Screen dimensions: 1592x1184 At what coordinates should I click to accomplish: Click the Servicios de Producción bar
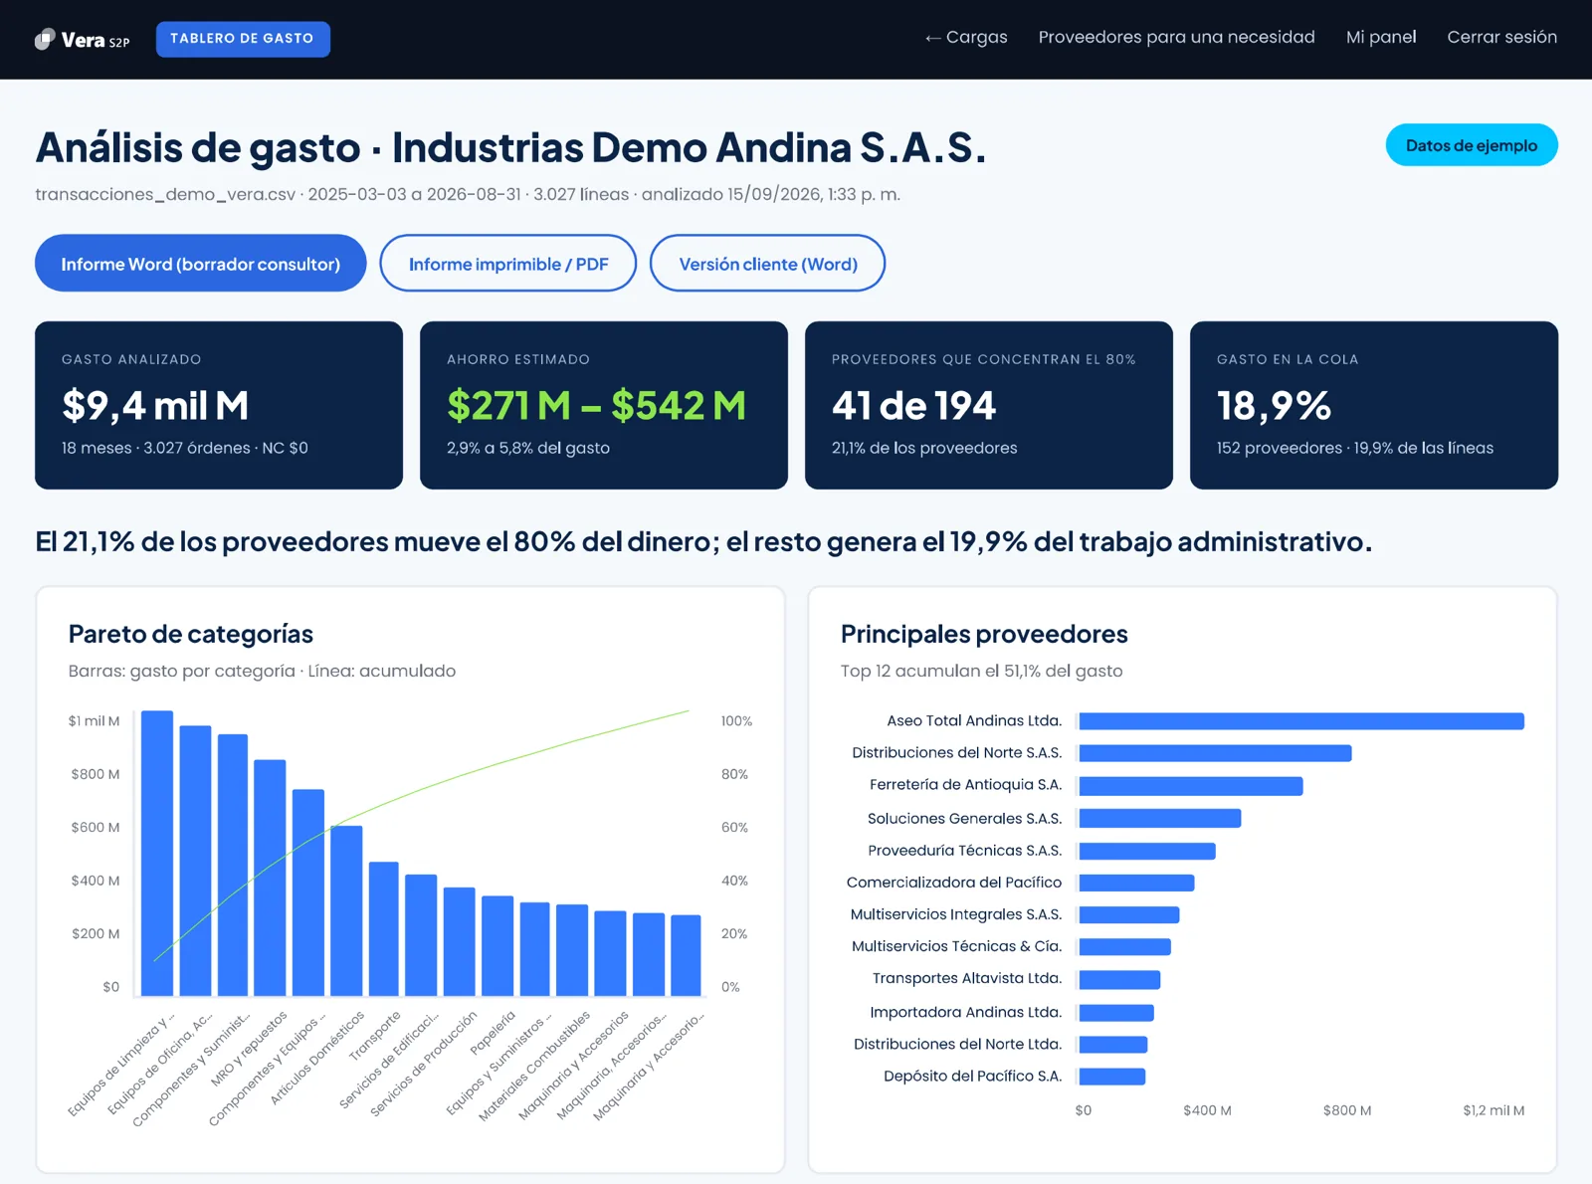pyautogui.click(x=459, y=941)
